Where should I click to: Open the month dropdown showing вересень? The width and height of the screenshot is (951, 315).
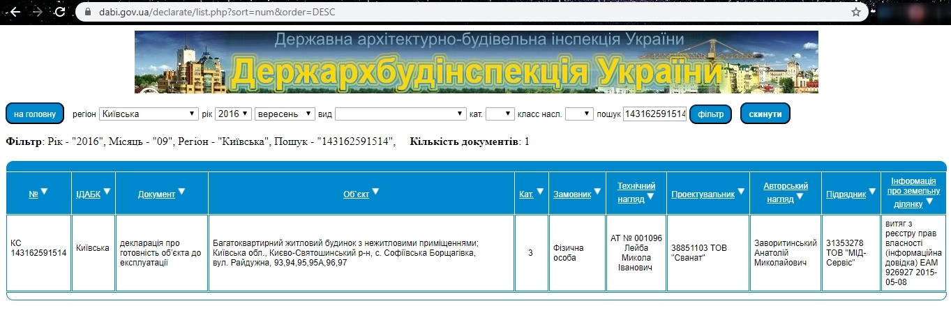point(285,114)
